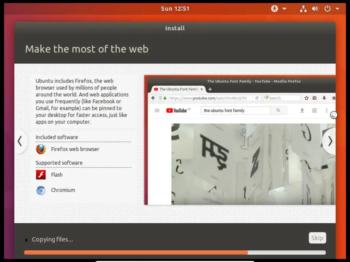
Task: Click the Firefox downloads arrow icon
Action: 324,98
